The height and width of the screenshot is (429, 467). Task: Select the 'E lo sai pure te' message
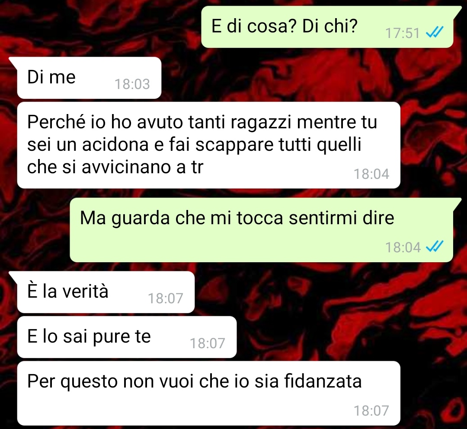[x=127, y=337]
